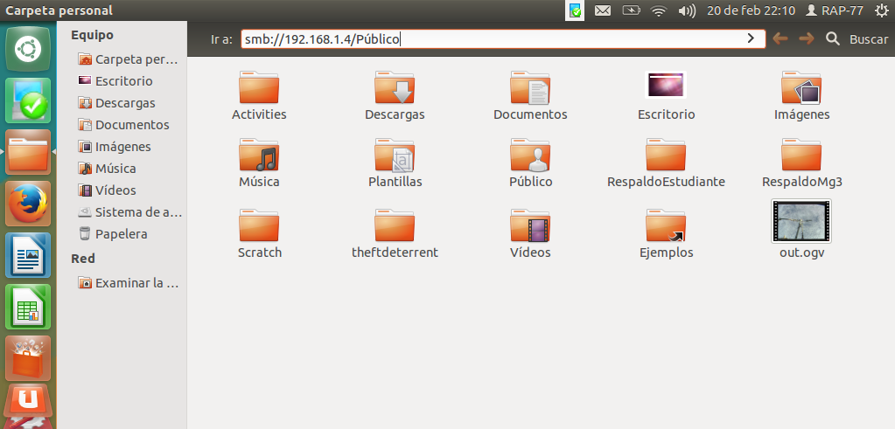Open the RAP-77 user menu
This screenshot has width=895, height=429.
(834, 10)
